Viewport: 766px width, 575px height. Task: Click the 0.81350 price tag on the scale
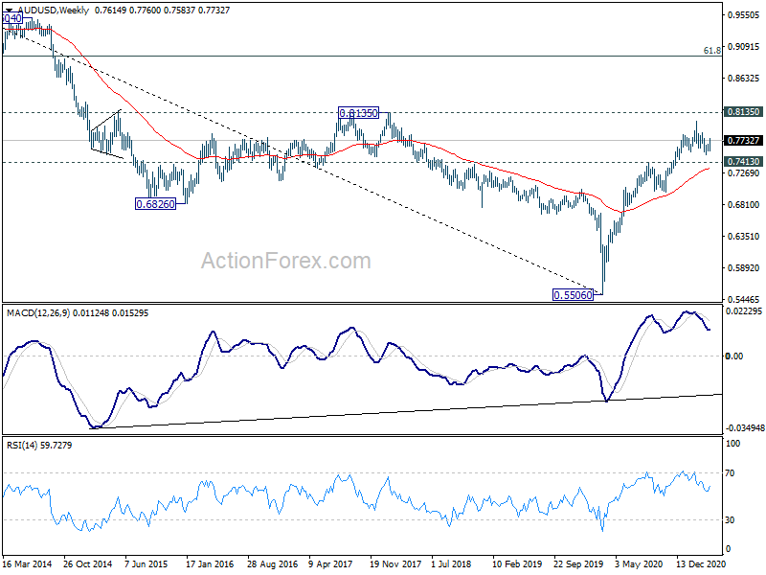click(743, 112)
